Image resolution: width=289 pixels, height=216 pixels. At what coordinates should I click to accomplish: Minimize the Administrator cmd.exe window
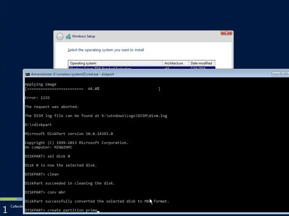click(x=276, y=74)
